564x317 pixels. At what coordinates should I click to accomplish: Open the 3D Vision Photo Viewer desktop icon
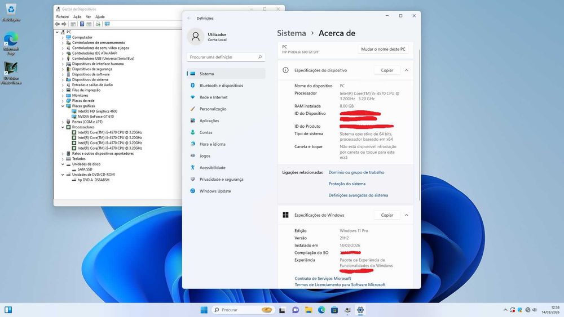(11, 73)
